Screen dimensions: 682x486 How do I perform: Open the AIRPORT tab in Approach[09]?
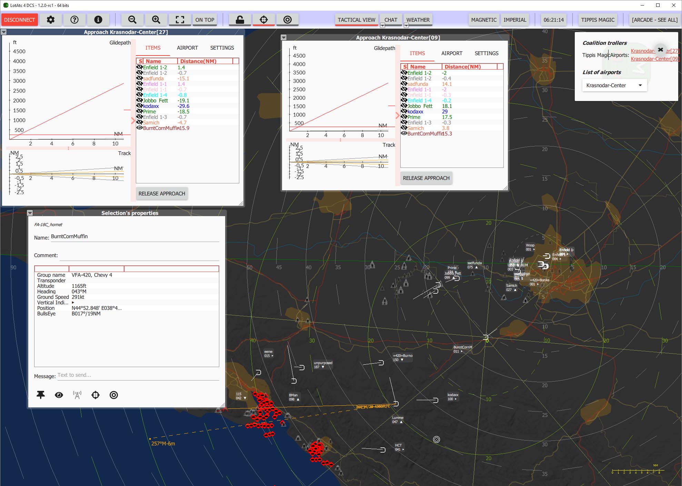click(x=452, y=53)
